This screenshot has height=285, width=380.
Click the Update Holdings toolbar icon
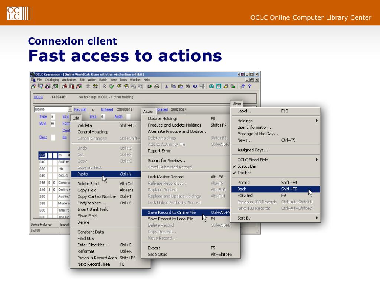(x=119, y=86)
